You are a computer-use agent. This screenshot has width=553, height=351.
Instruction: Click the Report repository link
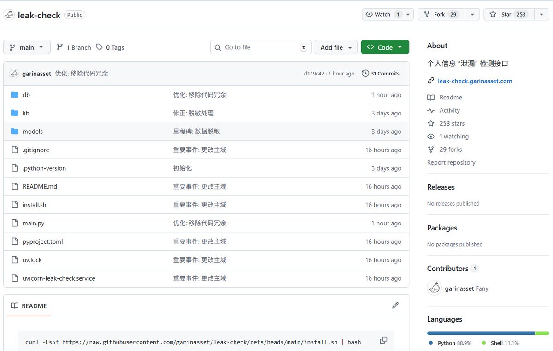click(x=451, y=162)
